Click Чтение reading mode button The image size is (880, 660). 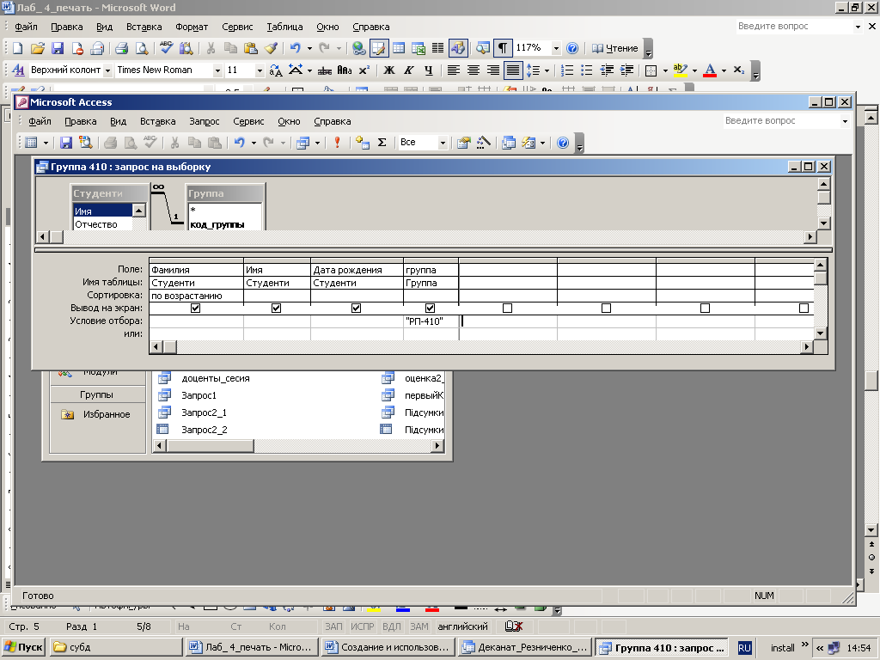tap(615, 48)
